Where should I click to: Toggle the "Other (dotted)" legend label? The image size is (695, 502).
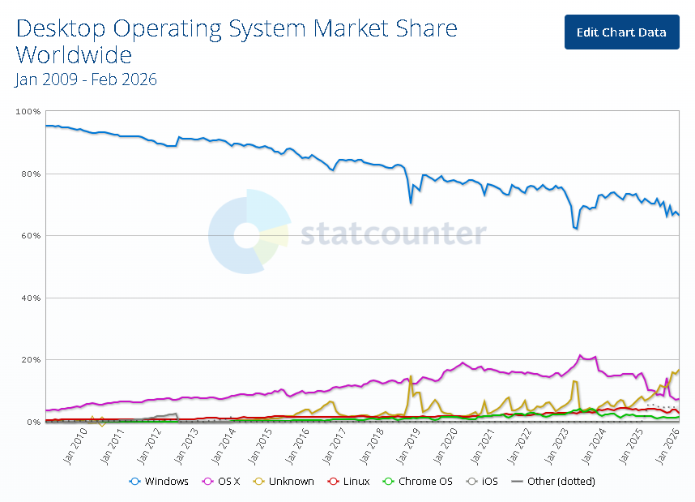(561, 482)
